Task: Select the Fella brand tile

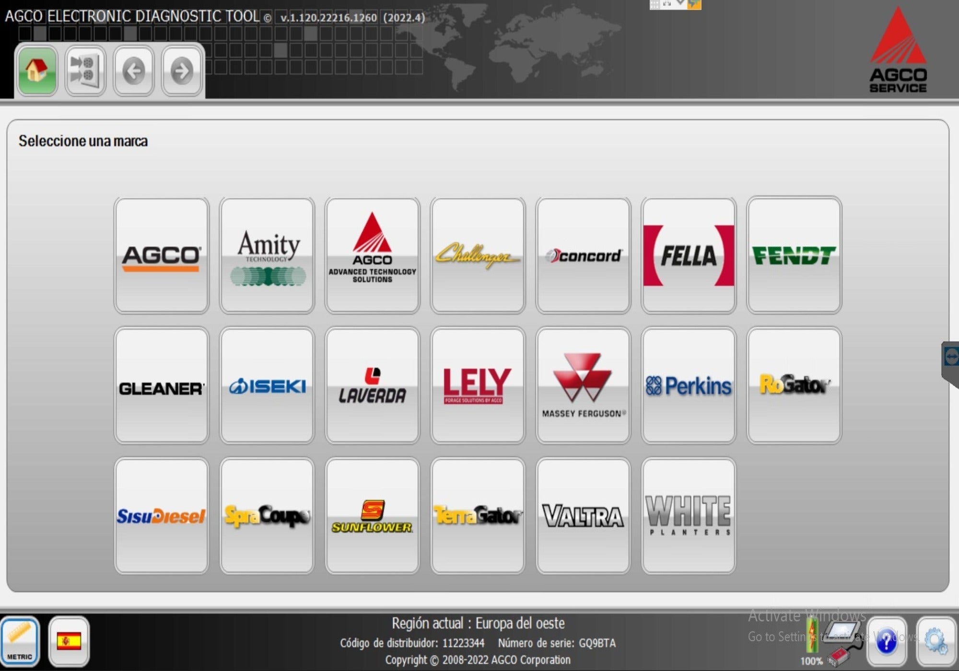Action: point(689,255)
